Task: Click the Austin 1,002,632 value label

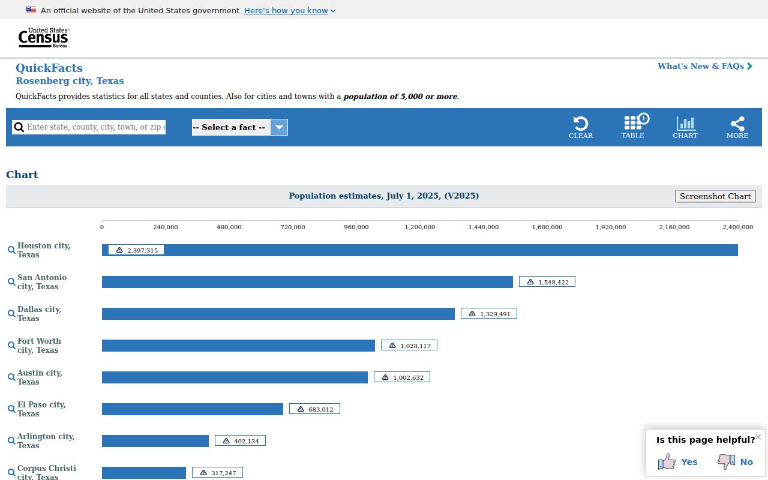Action: 402,377
